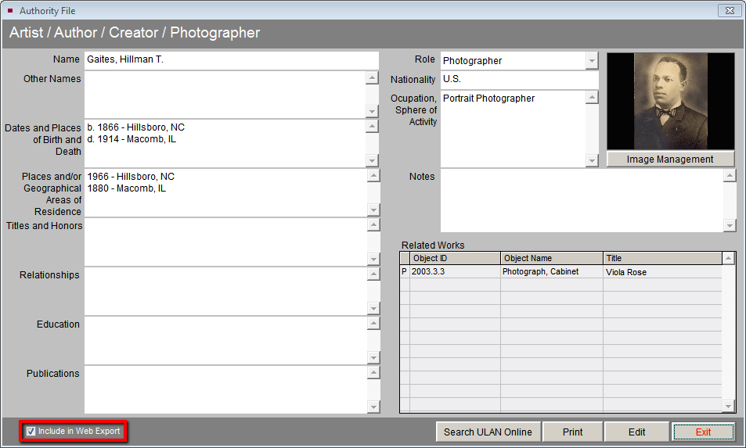Click up arrow of Related Works scrollbar
746x448 pixels.
[728, 259]
